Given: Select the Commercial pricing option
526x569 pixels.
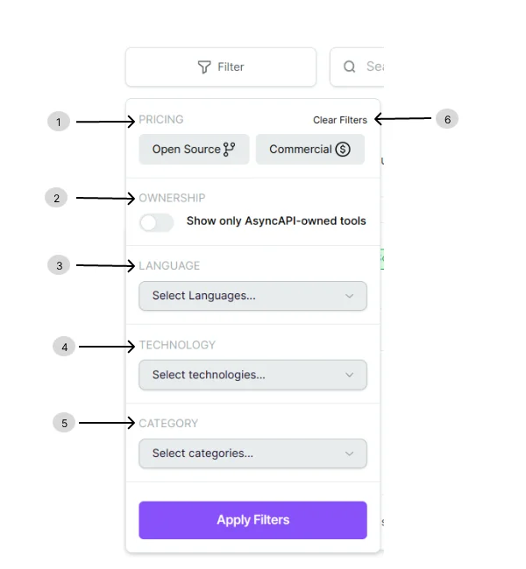Looking at the screenshot, I should [x=309, y=150].
